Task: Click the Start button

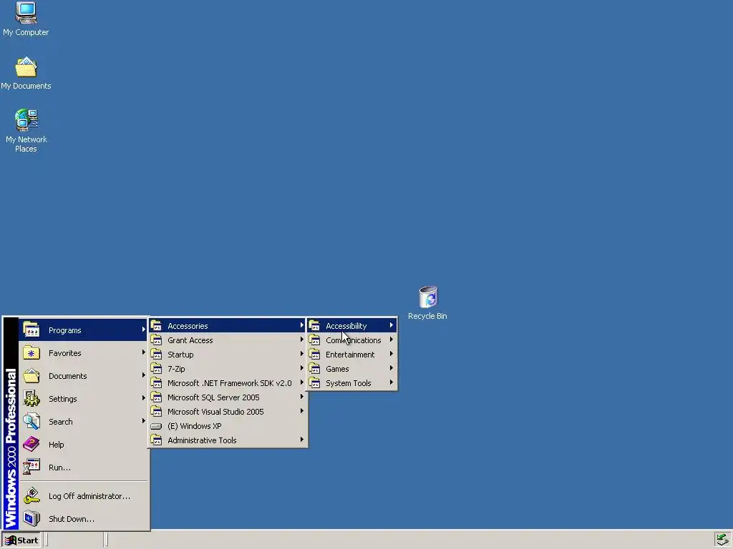Action: pyautogui.click(x=21, y=540)
